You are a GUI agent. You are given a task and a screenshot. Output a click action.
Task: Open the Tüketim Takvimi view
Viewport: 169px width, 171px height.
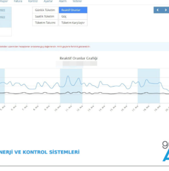click(45, 23)
